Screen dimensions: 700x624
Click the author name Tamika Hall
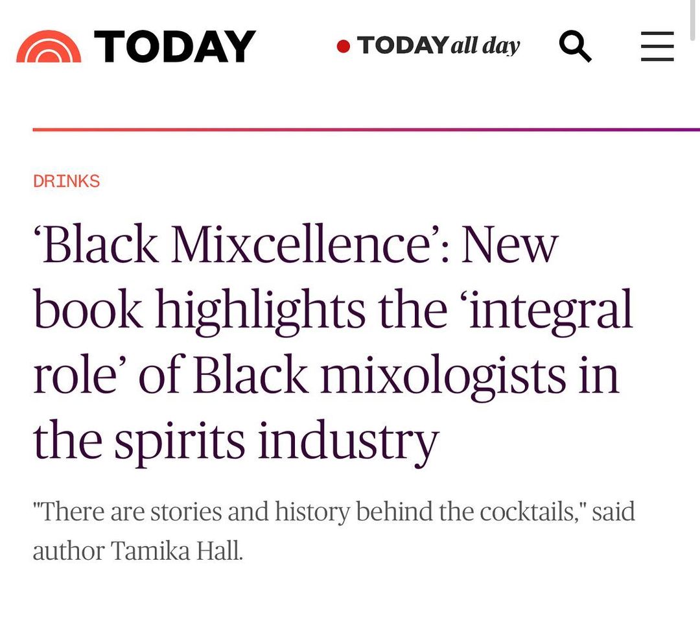click(x=176, y=551)
